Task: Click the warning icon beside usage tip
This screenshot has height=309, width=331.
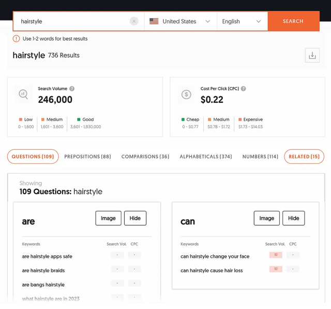Action: [17, 39]
